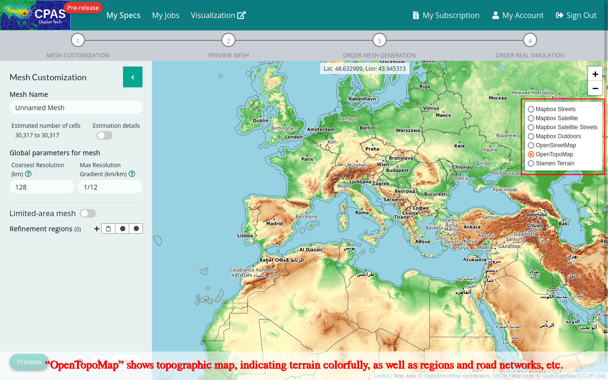Click the Preview button

(29, 362)
